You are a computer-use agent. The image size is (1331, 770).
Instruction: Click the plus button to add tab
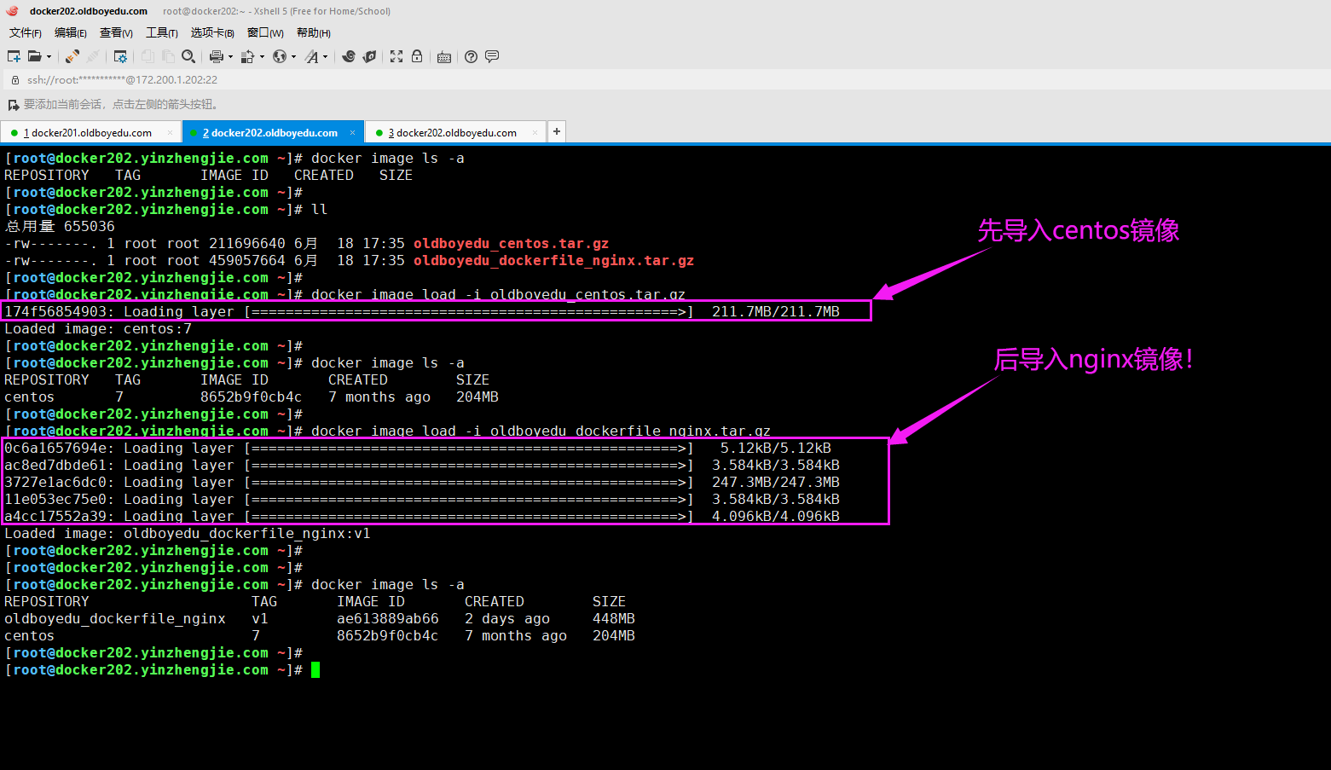556,131
